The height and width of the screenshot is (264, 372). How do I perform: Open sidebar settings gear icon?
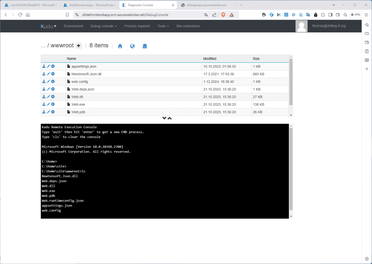point(367,259)
